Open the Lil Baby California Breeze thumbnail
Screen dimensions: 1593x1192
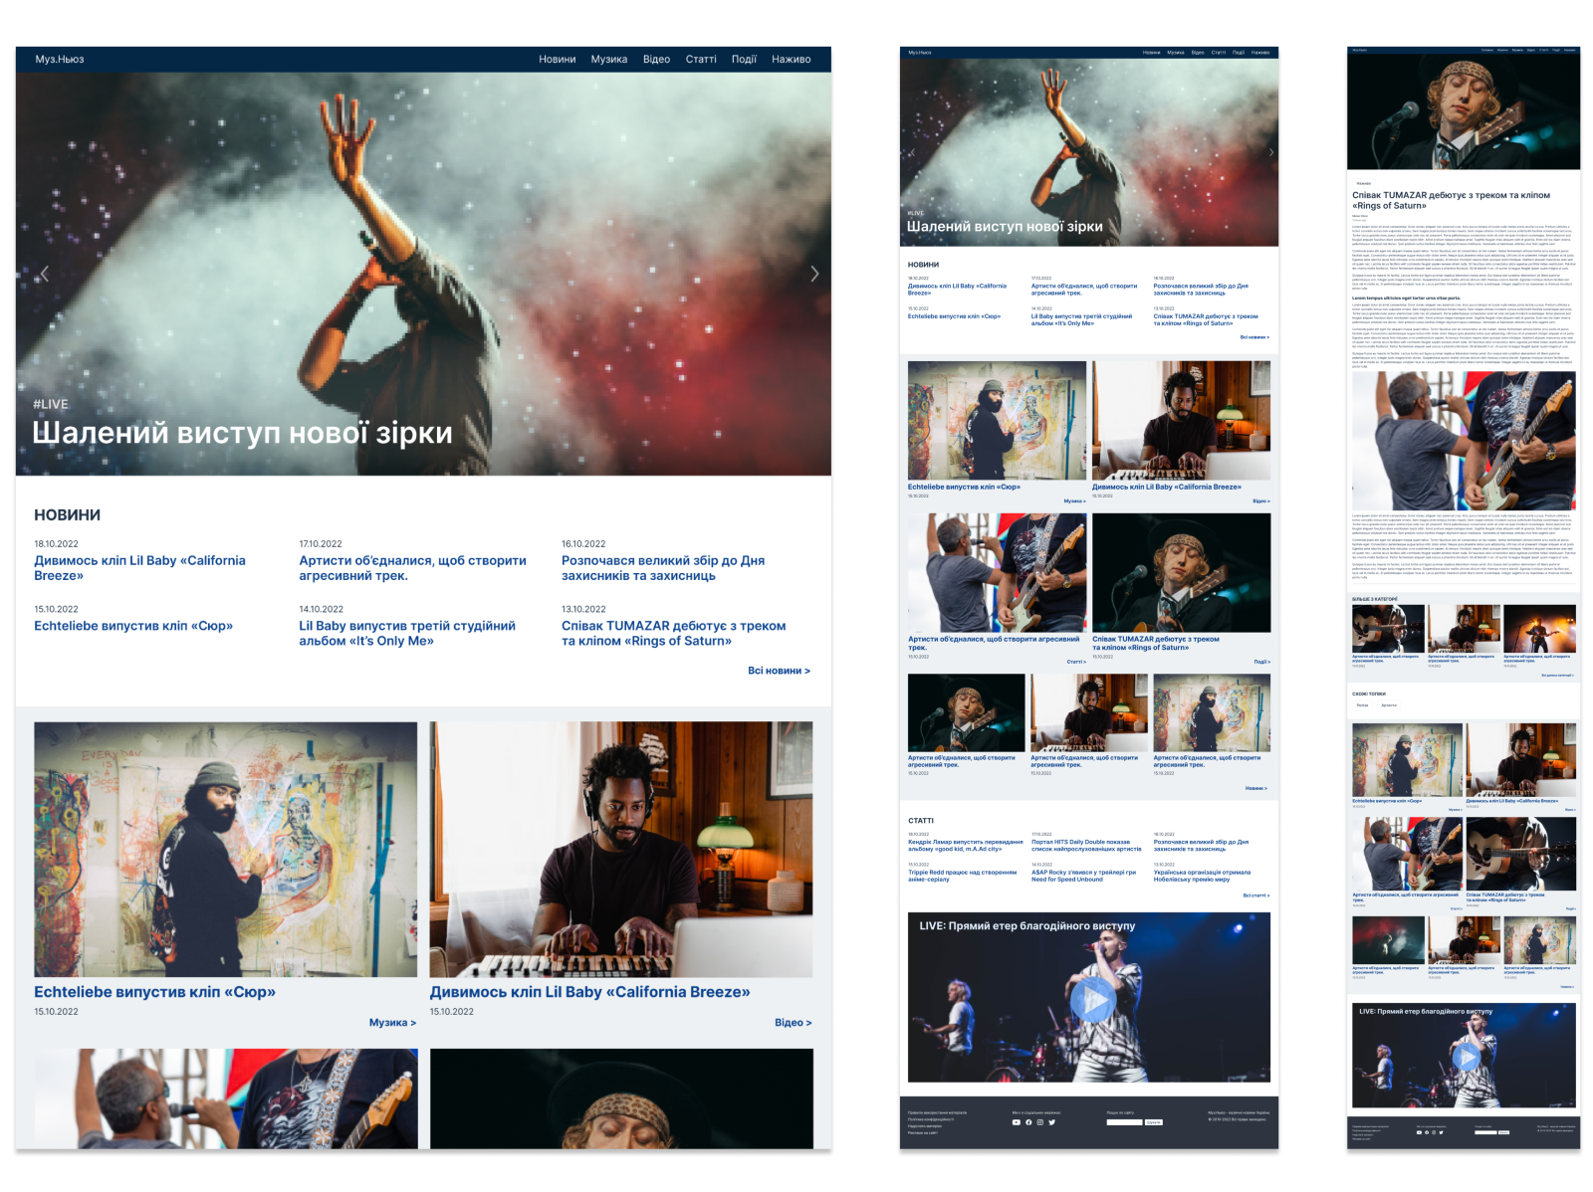coord(623,848)
